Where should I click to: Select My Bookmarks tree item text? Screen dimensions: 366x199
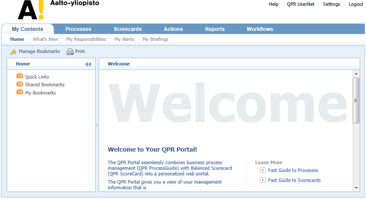coord(40,93)
